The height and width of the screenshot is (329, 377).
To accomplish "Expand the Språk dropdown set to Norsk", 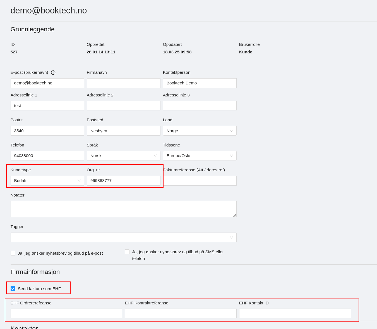I will (123, 156).
